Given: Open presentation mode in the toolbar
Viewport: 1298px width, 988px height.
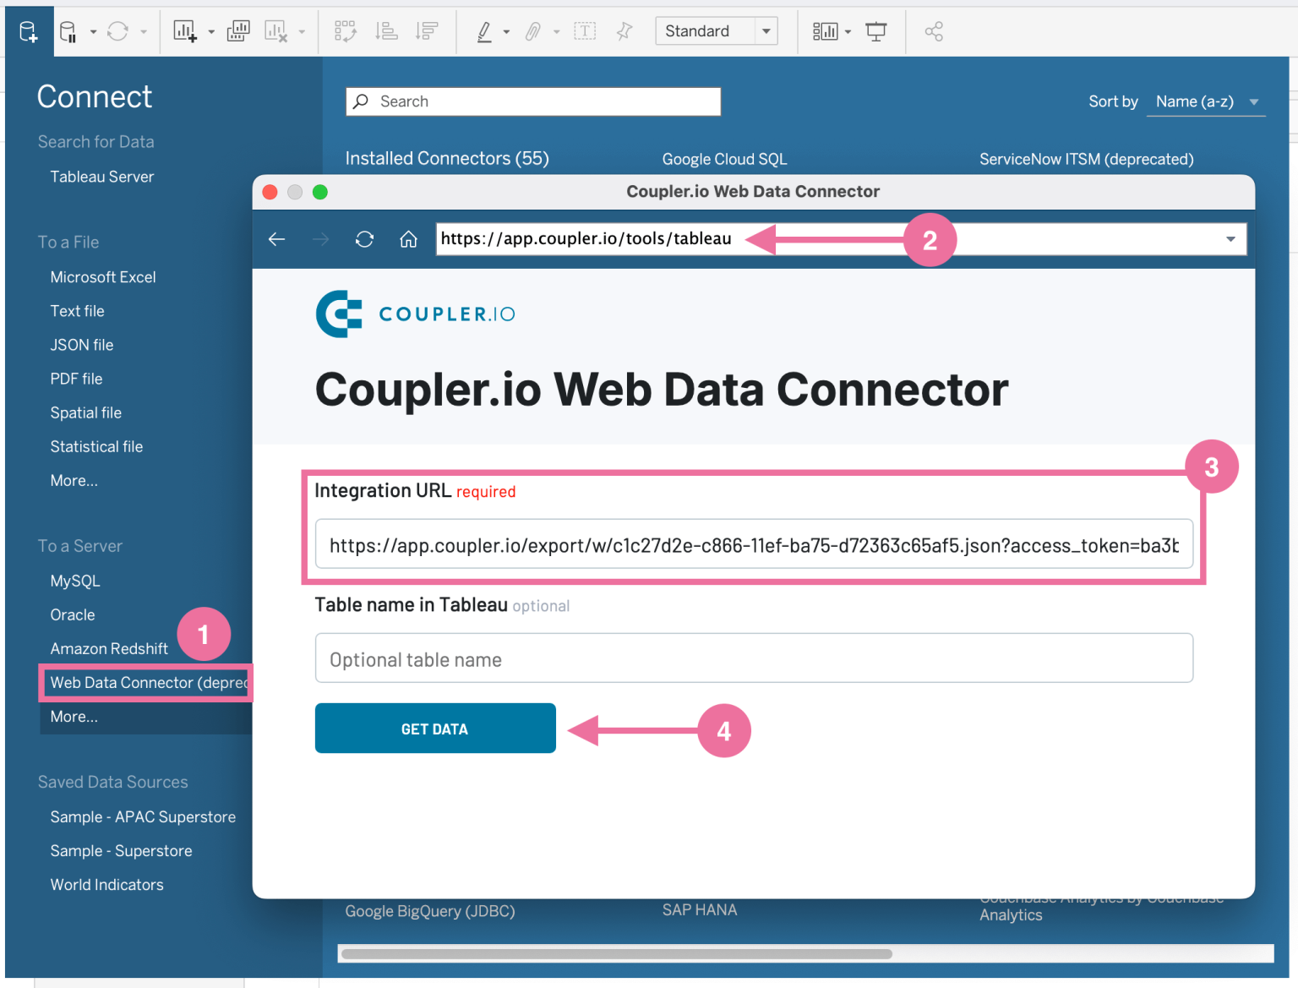Looking at the screenshot, I should coord(876,30).
